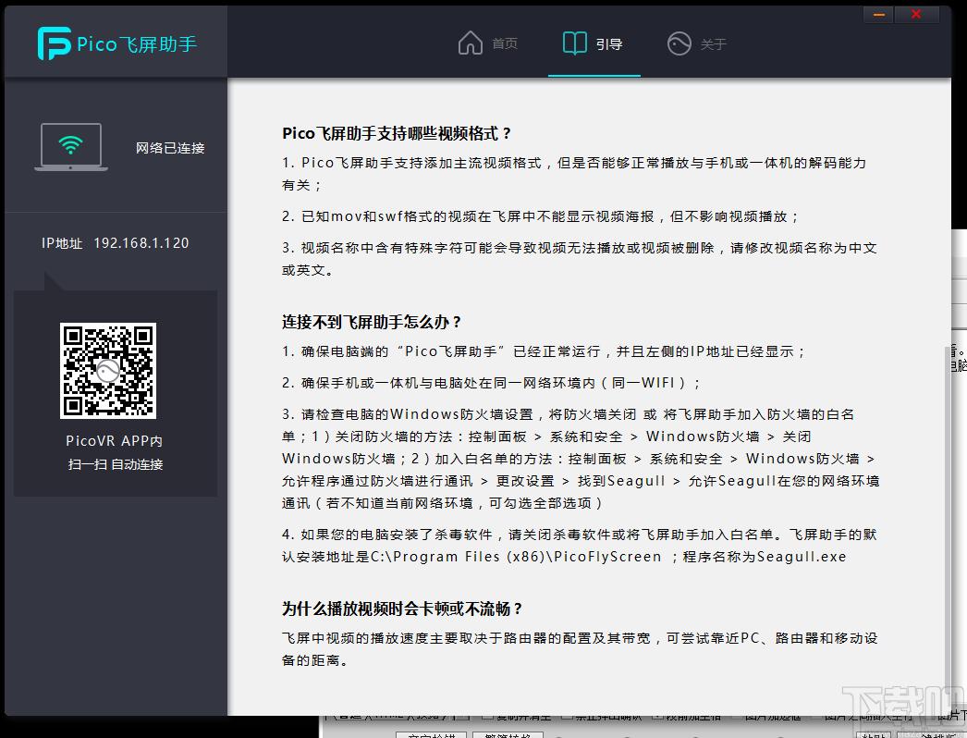
Task: Click the connected laptop WiFi icon
Action: pos(71,146)
